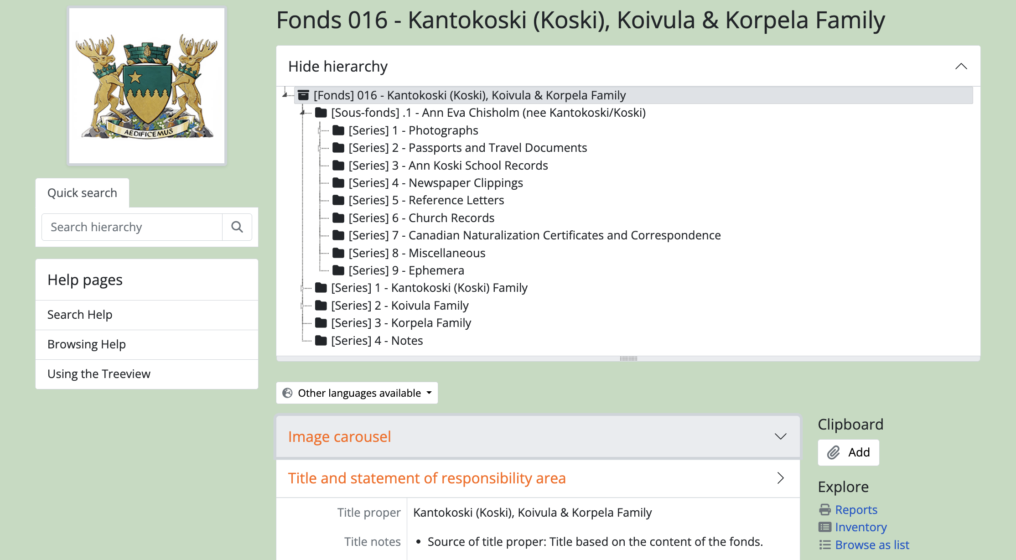Expand the Kantokoski (Koski) Family series node
This screenshot has height=560, width=1016.
(302, 288)
